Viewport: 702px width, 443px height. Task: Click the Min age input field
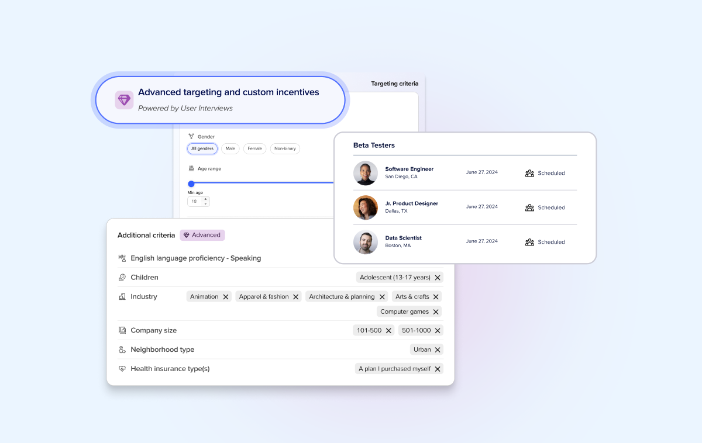click(198, 201)
